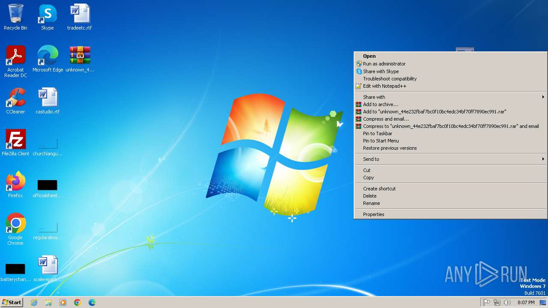Select Share with Skype menu entry
Screen dimensions: 548x308
click(x=450, y=71)
